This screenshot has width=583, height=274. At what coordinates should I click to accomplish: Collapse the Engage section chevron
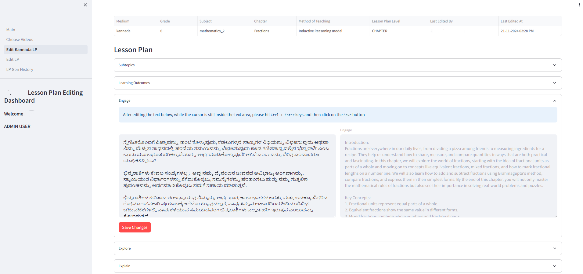coord(554,101)
